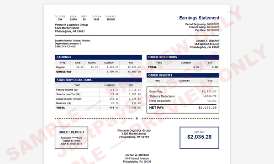Image resolution: width=274 pixels, height=164 pixels.
Task: Click Pinnacle Logistics Group below cut line
Action: [x=134, y=130]
